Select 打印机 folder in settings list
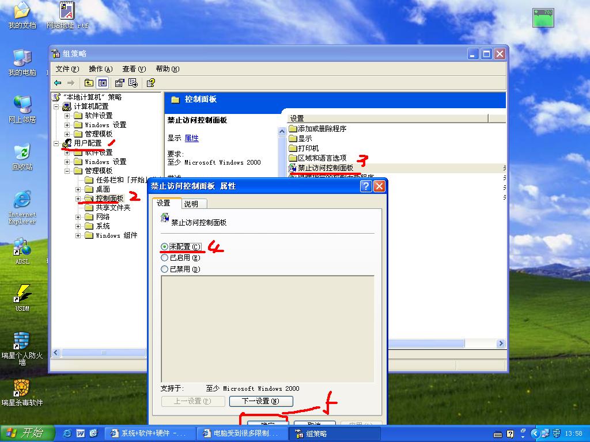This screenshot has height=442, width=590. coord(304,148)
